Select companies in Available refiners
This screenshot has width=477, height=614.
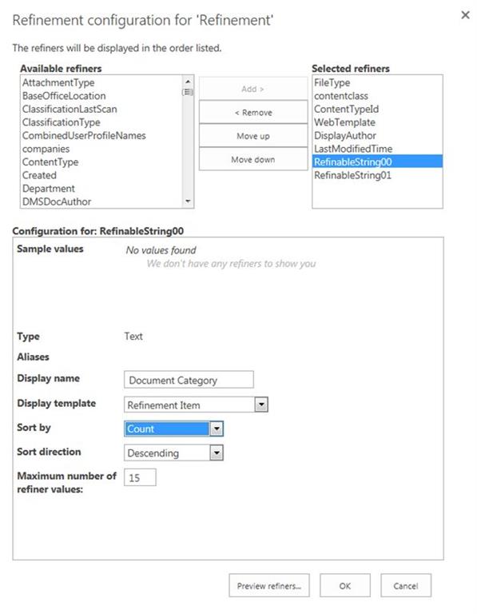point(101,150)
